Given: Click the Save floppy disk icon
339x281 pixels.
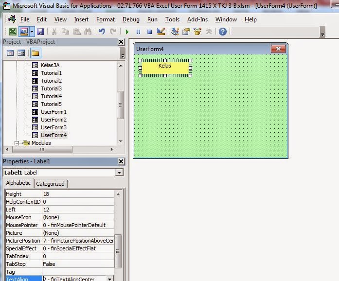Looking at the screenshot, I should (40, 32).
